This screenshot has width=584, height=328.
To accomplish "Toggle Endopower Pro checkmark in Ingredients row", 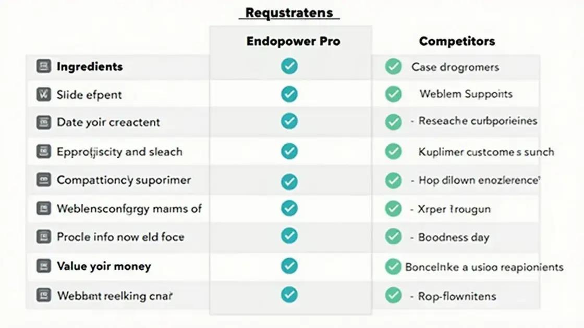I will coord(289,66).
